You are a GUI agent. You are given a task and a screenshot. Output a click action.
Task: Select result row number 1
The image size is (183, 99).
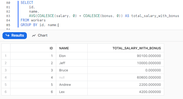(x=6, y=56)
